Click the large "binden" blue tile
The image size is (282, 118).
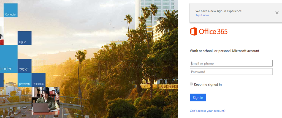(x=9, y=59)
